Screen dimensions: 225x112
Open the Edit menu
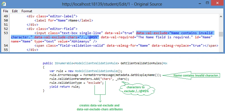tap(15, 11)
